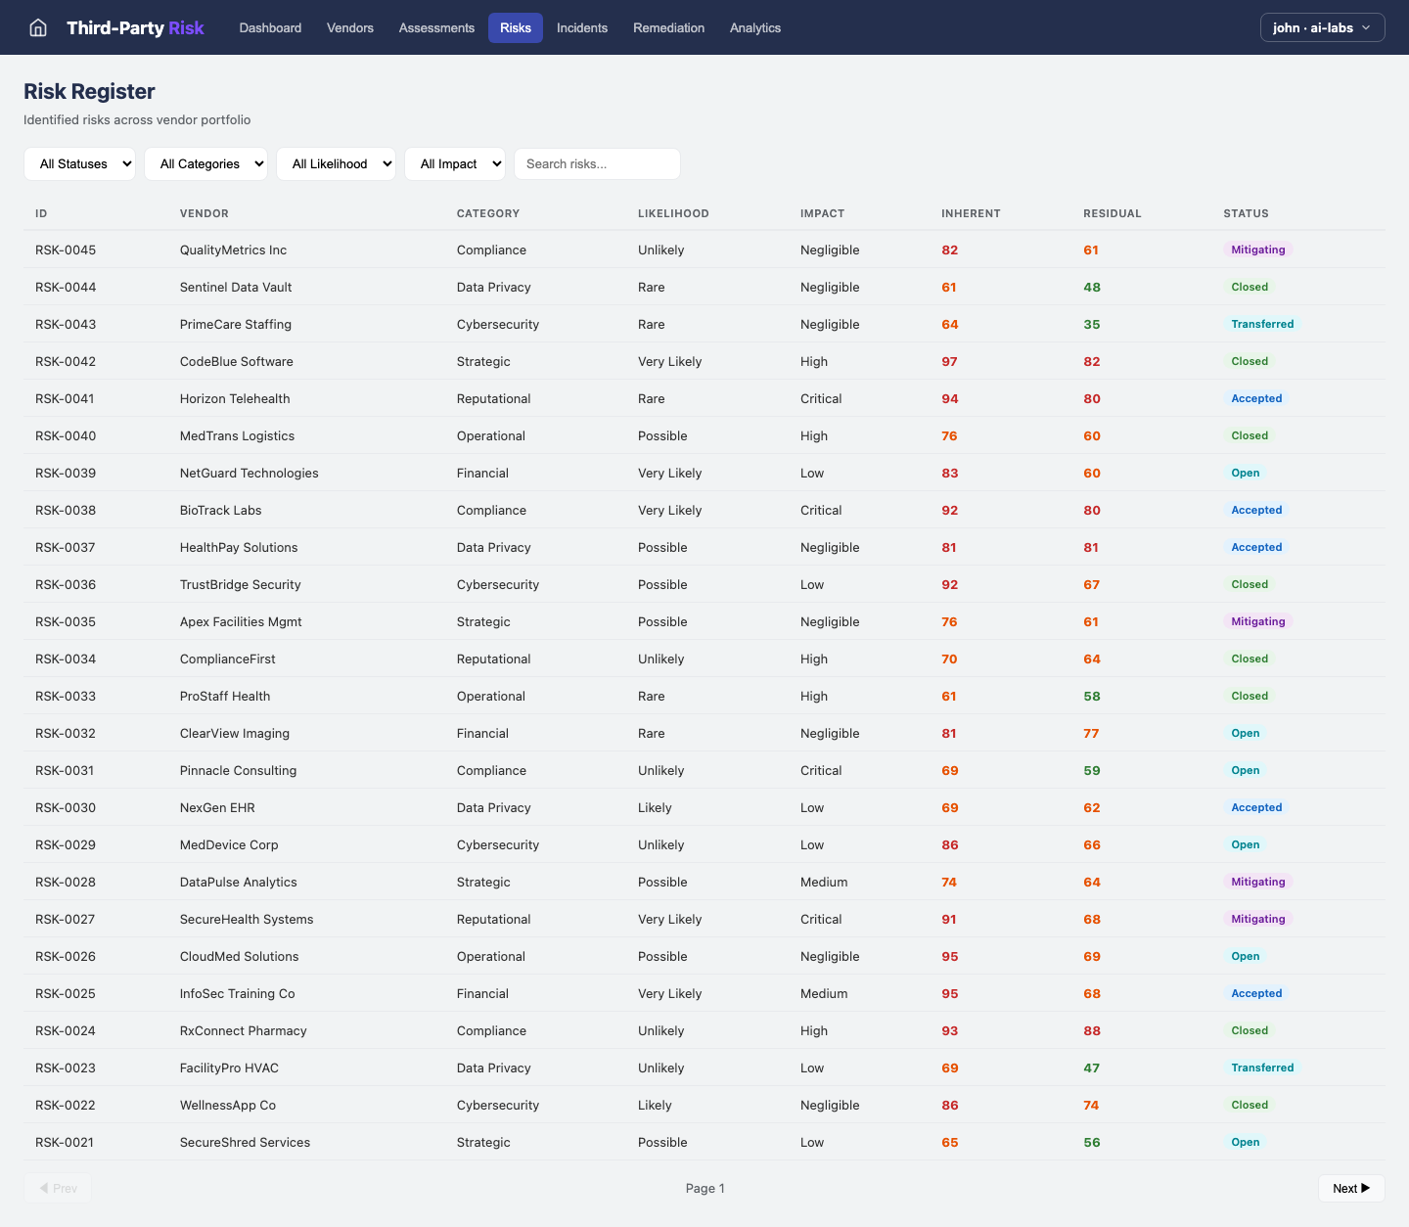Open the All Categories dropdown

point(206,164)
